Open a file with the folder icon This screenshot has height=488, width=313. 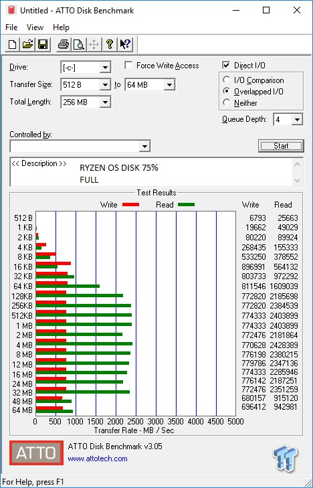(27, 44)
